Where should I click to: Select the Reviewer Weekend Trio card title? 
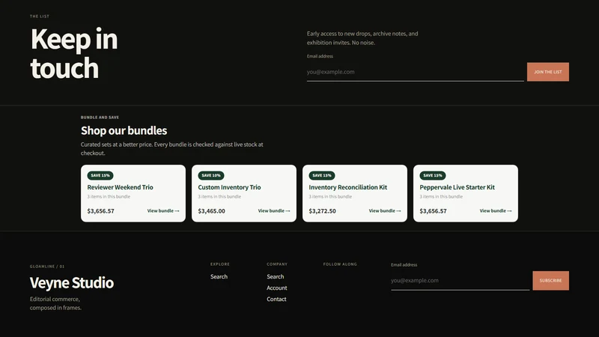[120, 187]
